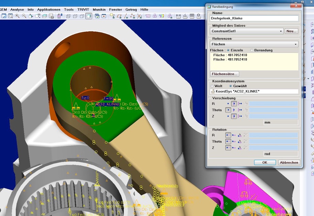Select the first wireframe cube display icon
Viewport: 314px width, 216px height.
68,16
